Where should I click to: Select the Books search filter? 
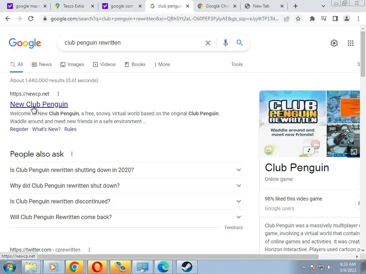click(x=135, y=64)
